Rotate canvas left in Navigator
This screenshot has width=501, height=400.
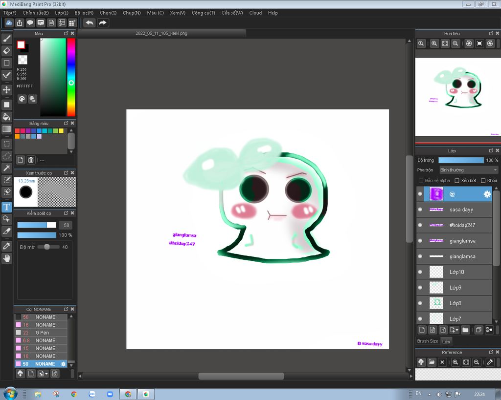pyautogui.click(x=469, y=43)
